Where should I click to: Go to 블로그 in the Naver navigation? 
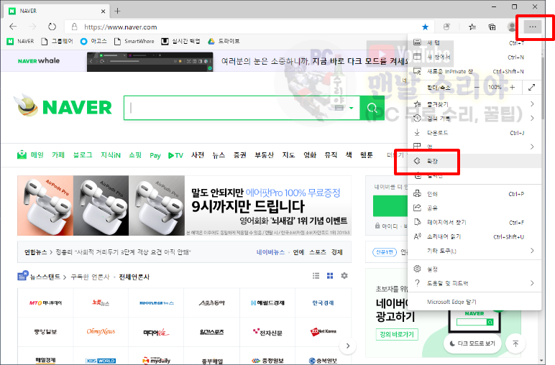point(83,155)
